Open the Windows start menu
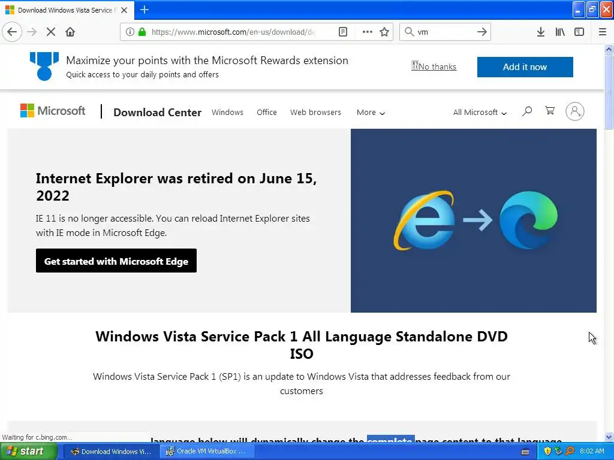The image size is (614, 460). (x=28, y=452)
